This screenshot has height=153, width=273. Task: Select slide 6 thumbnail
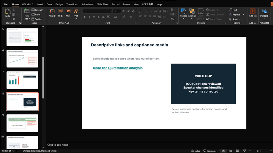coord(22,58)
